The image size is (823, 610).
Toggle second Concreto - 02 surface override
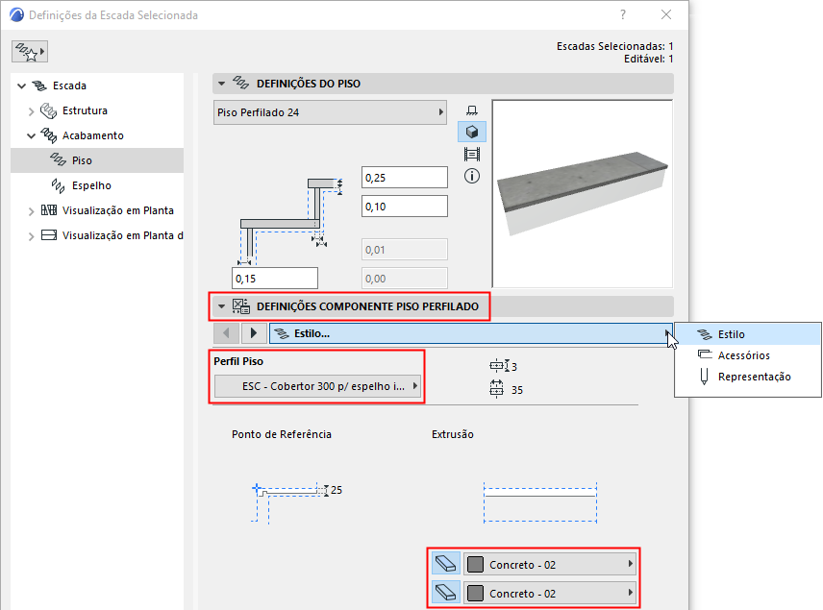click(445, 594)
